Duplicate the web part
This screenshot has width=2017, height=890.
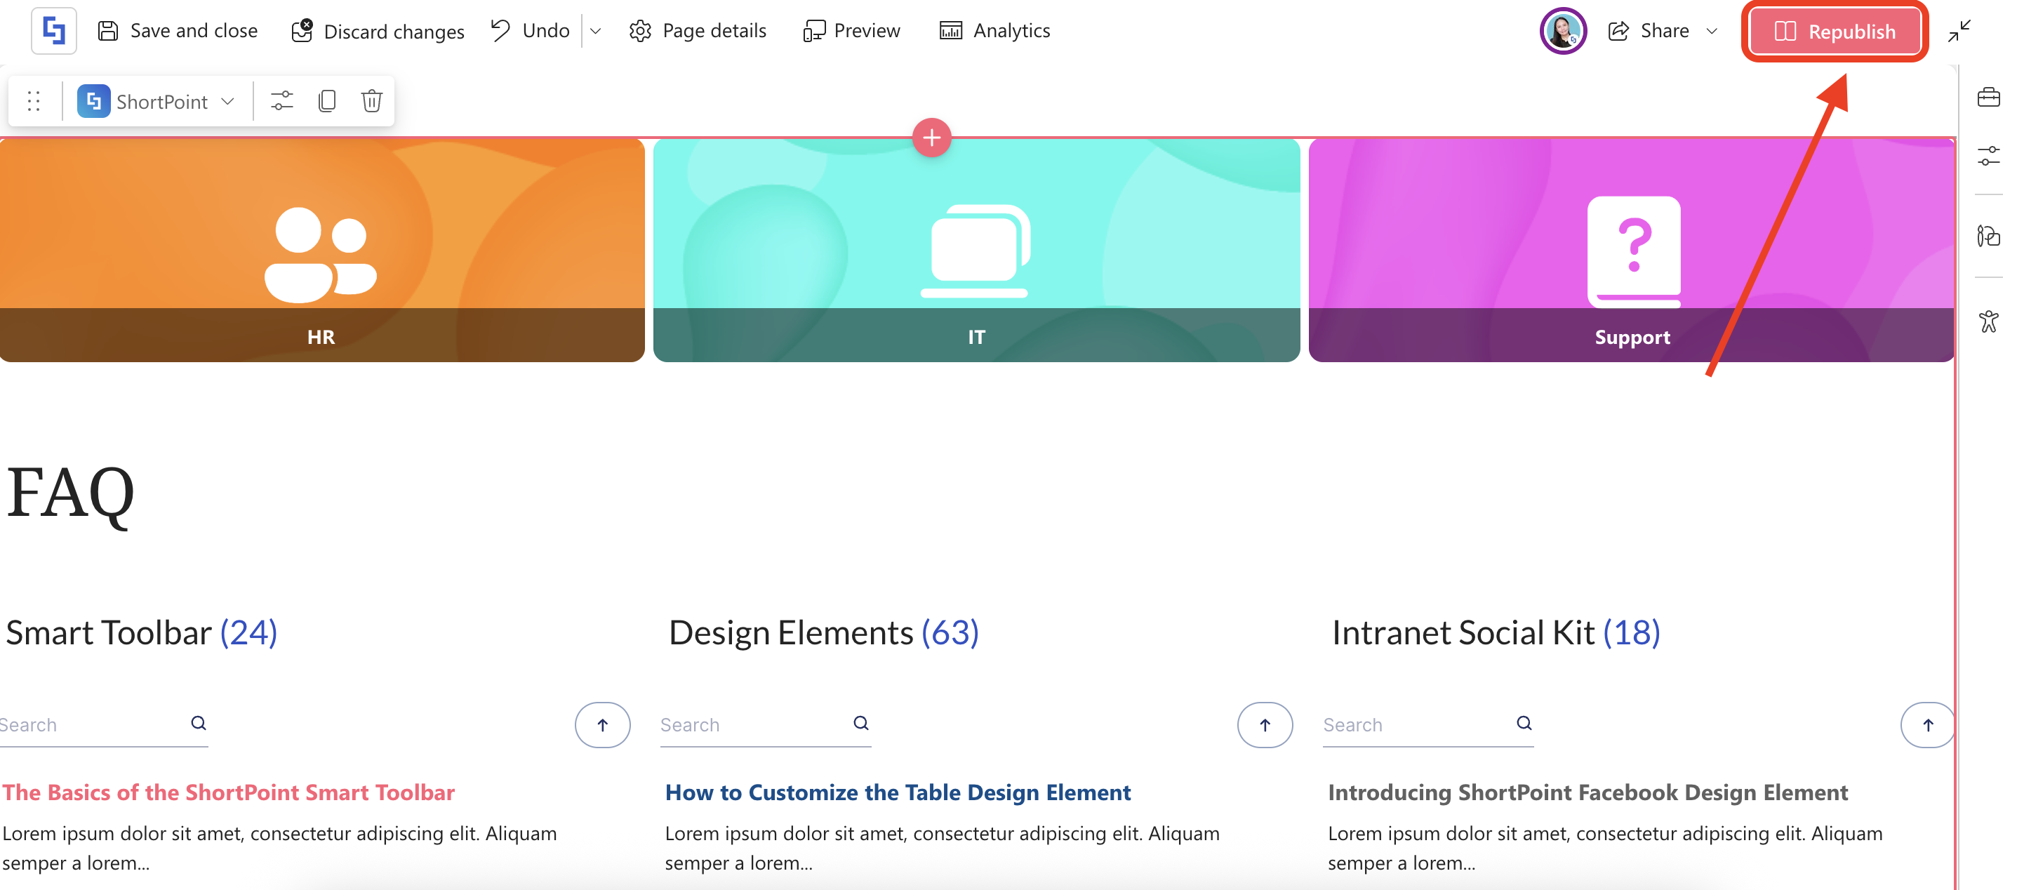[327, 101]
